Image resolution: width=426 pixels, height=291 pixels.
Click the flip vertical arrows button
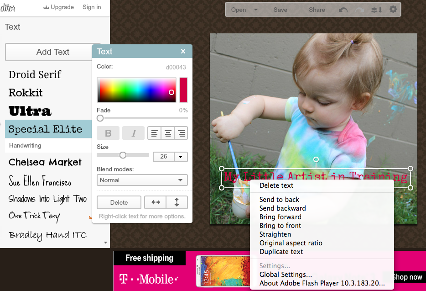pos(177,202)
